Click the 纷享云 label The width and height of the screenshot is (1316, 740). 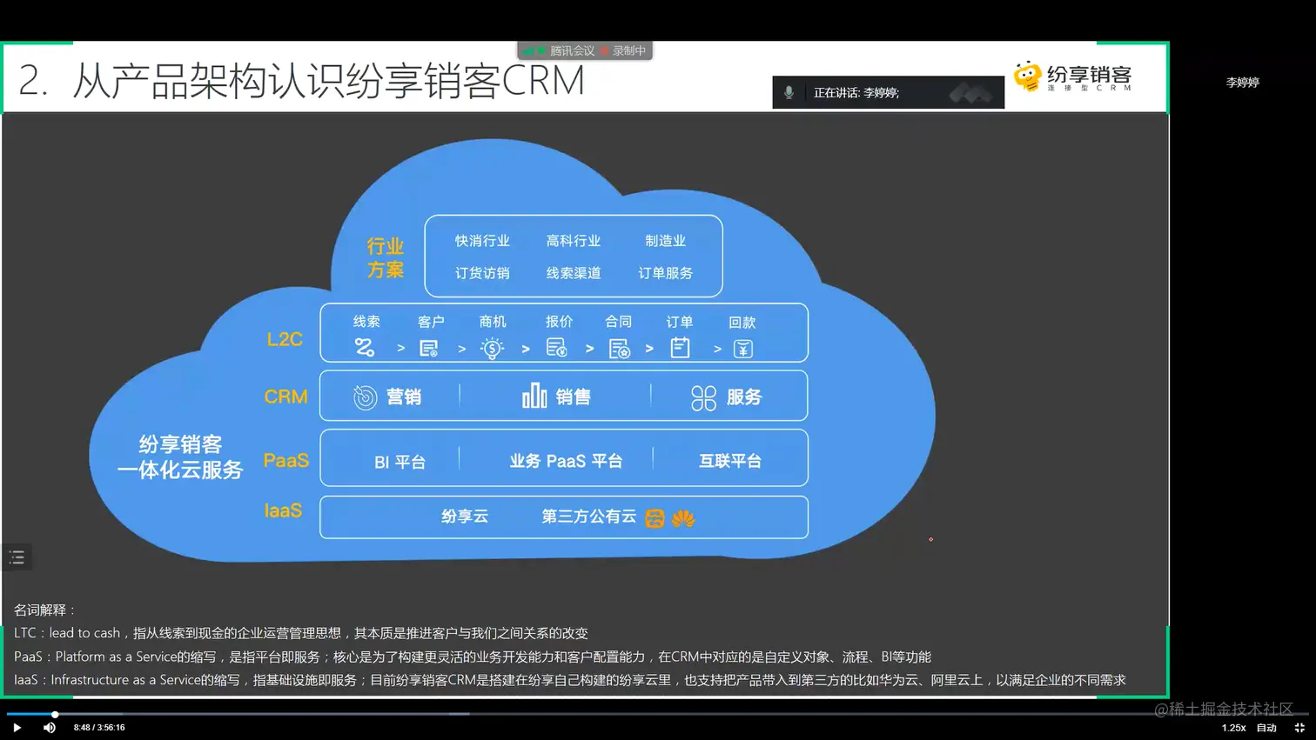[x=465, y=517]
